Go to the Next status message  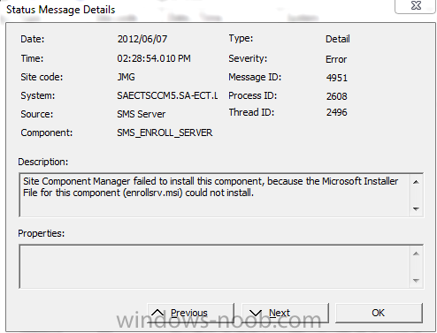(x=285, y=313)
